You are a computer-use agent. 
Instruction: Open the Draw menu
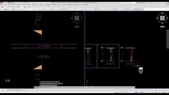tap(29, 5)
